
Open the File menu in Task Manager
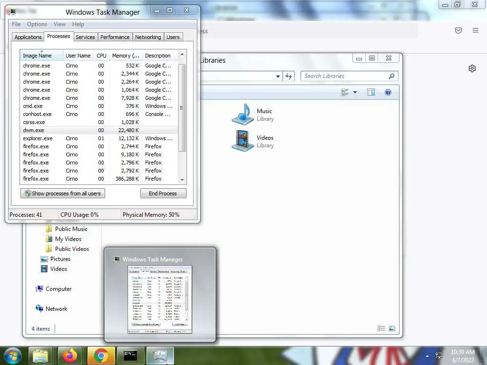(16, 24)
